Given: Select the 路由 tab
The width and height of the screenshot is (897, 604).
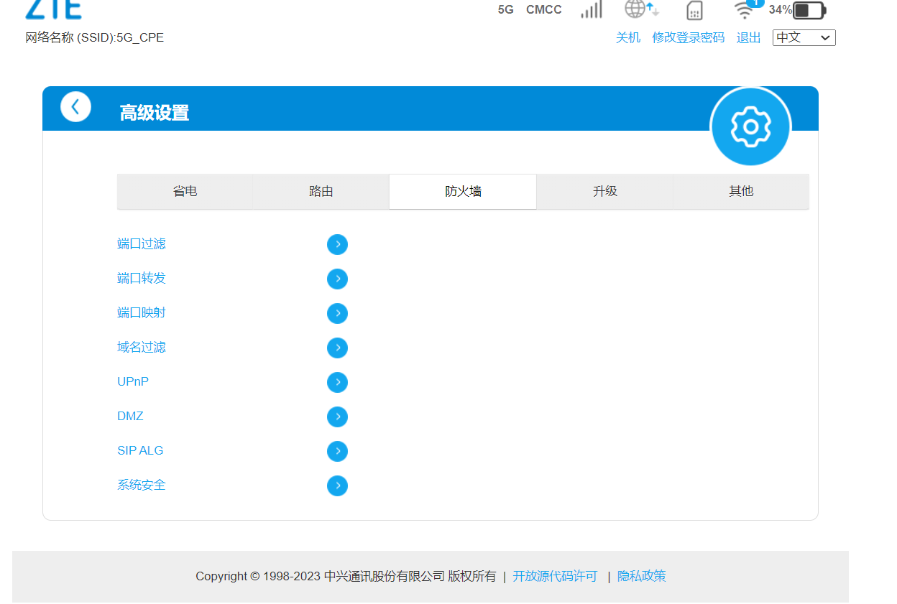Looking at the screenshot, I should [x=321, y=192].
